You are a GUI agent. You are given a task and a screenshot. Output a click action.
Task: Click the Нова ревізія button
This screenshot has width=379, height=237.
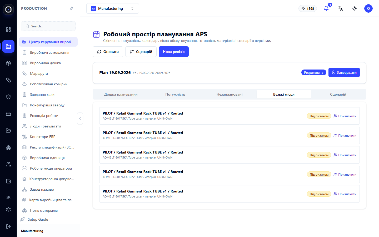click(174, 52)
